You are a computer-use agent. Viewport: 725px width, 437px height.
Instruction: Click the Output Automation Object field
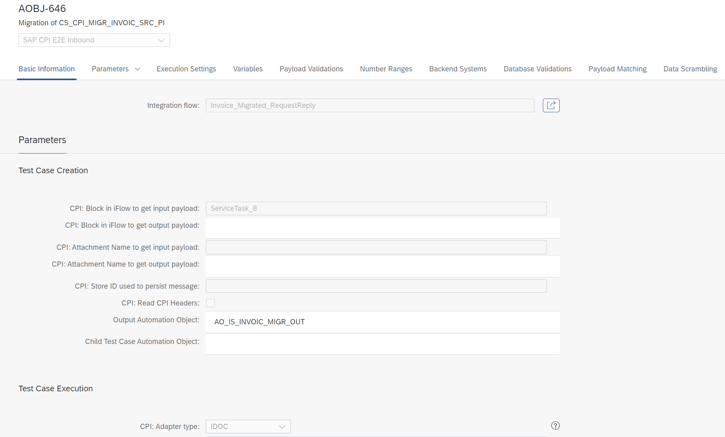coord(382,322)
